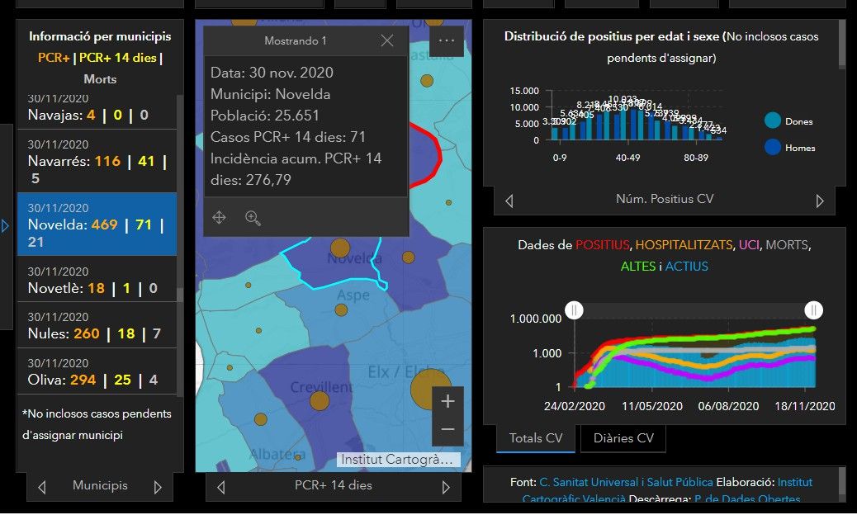Screen dimensions: 857x515
Task: Click previous arrow beside PCR+ 14 dies
Action: click(220, 487)
